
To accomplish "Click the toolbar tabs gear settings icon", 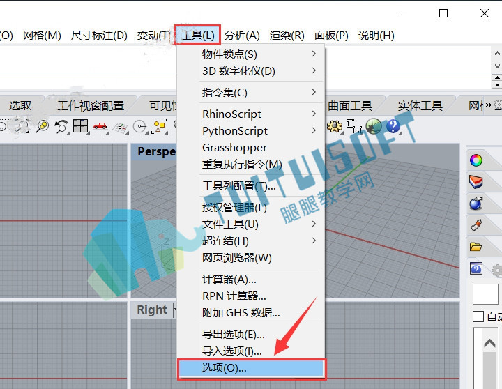I will click(498, 105).
